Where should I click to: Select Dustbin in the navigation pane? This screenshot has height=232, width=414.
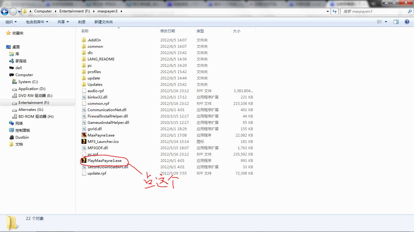[22, 137]
